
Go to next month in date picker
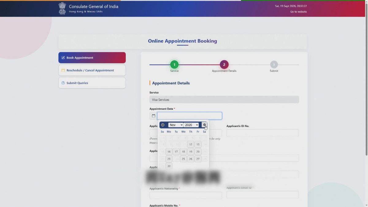[204, 125]
